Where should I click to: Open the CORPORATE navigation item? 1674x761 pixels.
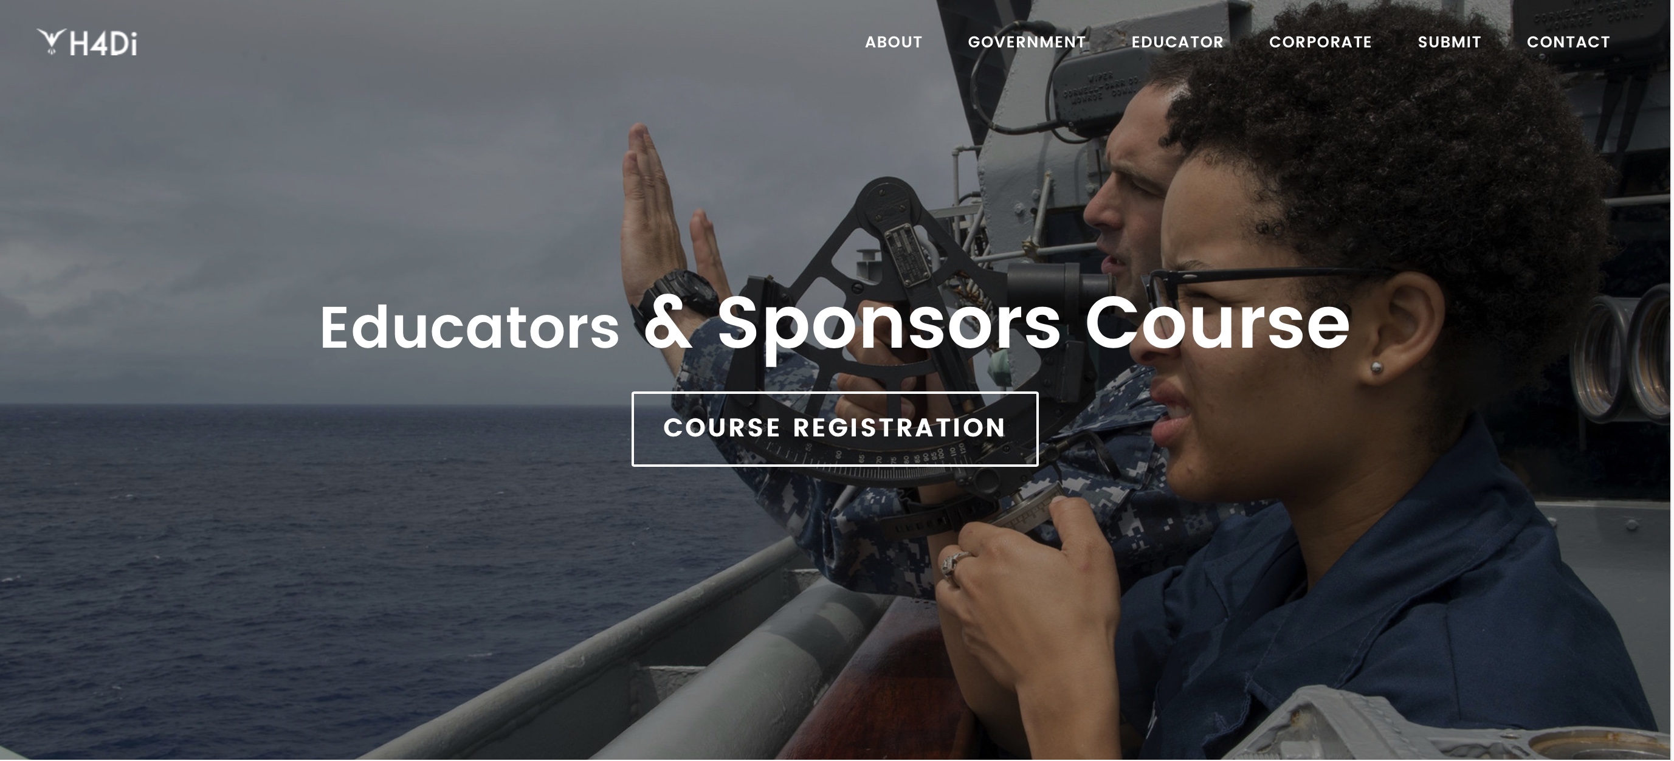coord(1320,42)
